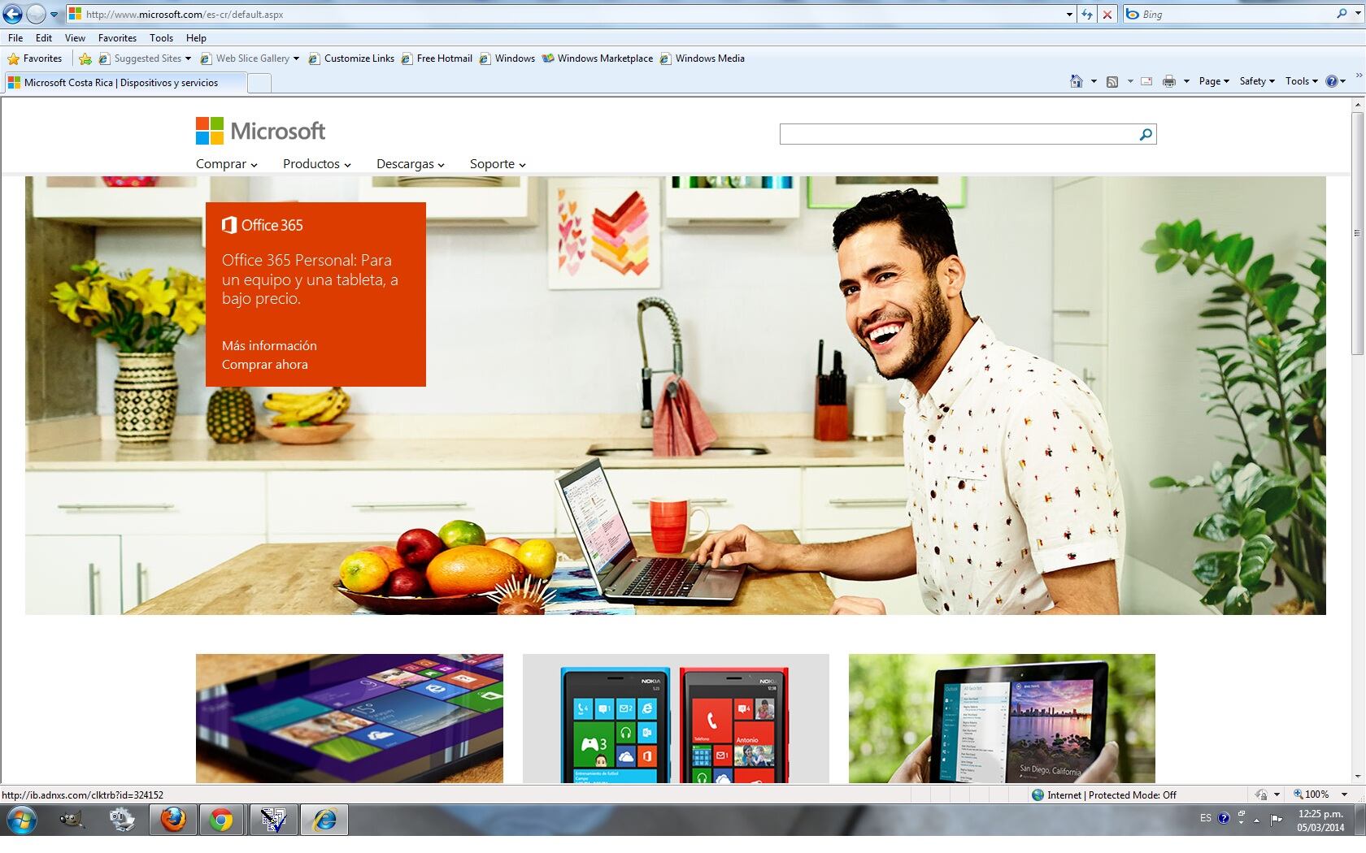Open the Help question mark icon
This screenshot has height=853, width=1366.
pyautogui.click(x=1331, y=81)
